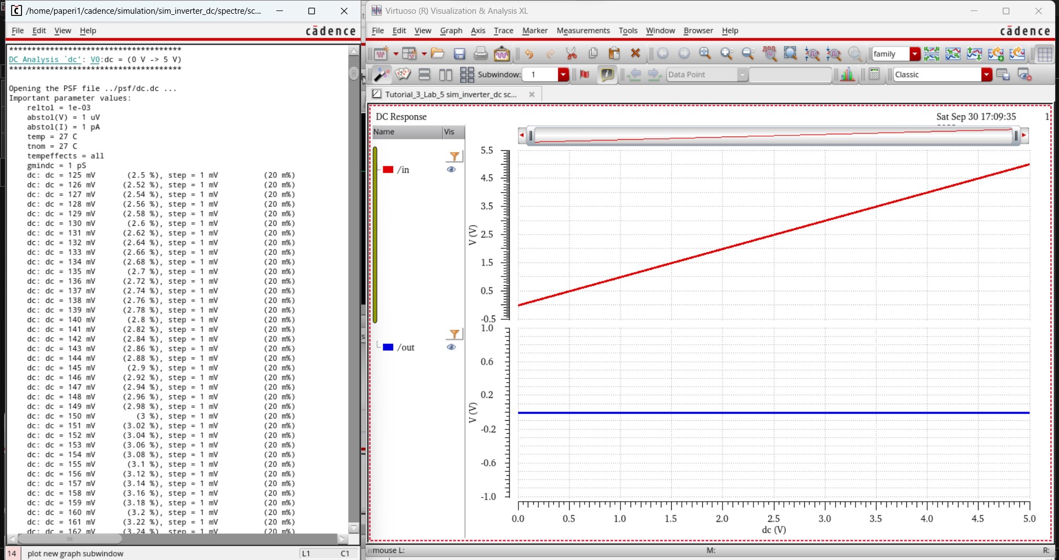Viewport: 1059px width, 560px height.
Task: Click the blue /out color swatch
Action: [x=388, y=347]
